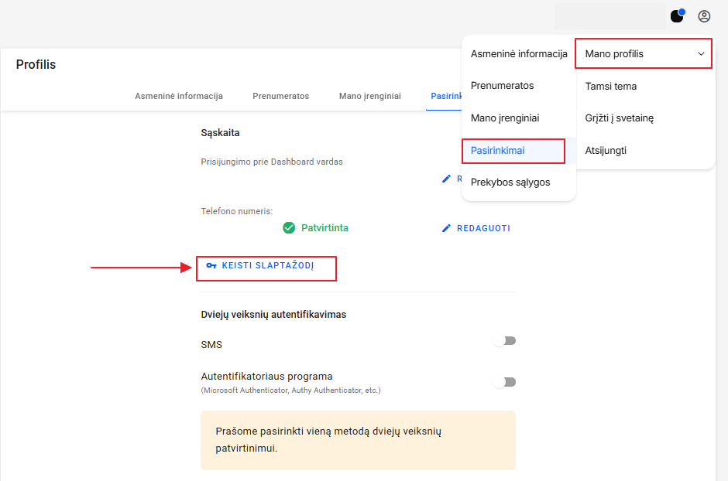Image resolution: width=728 pixels, height=481 pixels.
Task: Click the green Patvirtinta checkmark icon
Action: [289, 227]
